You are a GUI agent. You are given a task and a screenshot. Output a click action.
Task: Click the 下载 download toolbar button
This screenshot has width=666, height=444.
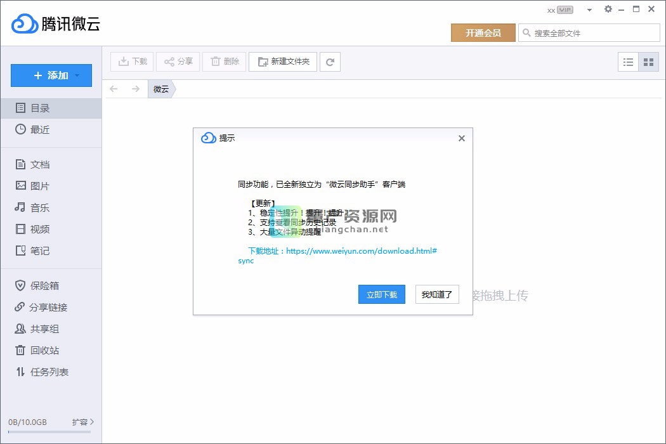point(132,62)
